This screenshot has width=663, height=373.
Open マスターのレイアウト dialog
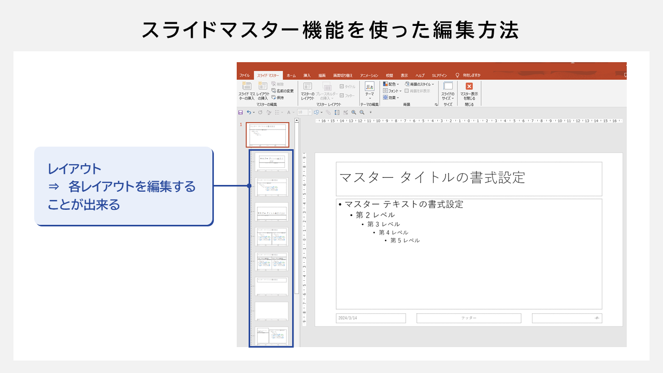[x=308, y=91]
